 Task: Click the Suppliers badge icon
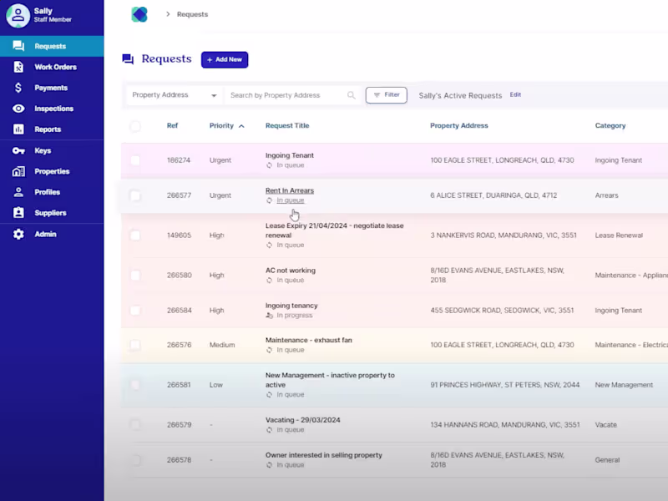pos(18,213)
